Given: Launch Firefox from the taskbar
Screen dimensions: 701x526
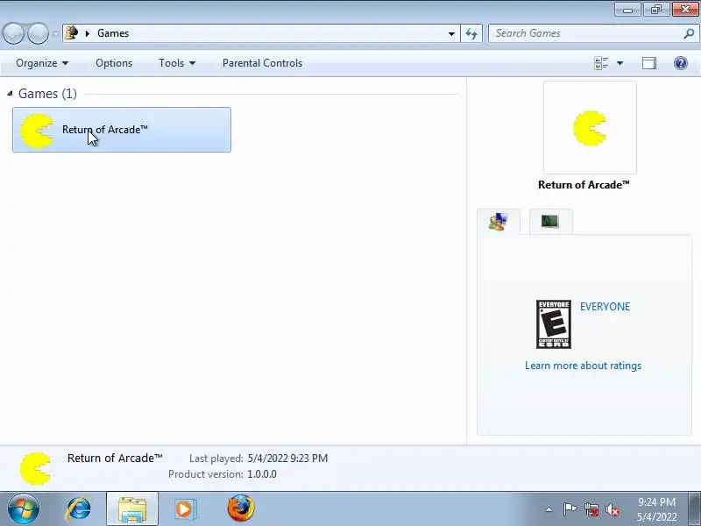Looking at the screenshot, I should (240, 508).
